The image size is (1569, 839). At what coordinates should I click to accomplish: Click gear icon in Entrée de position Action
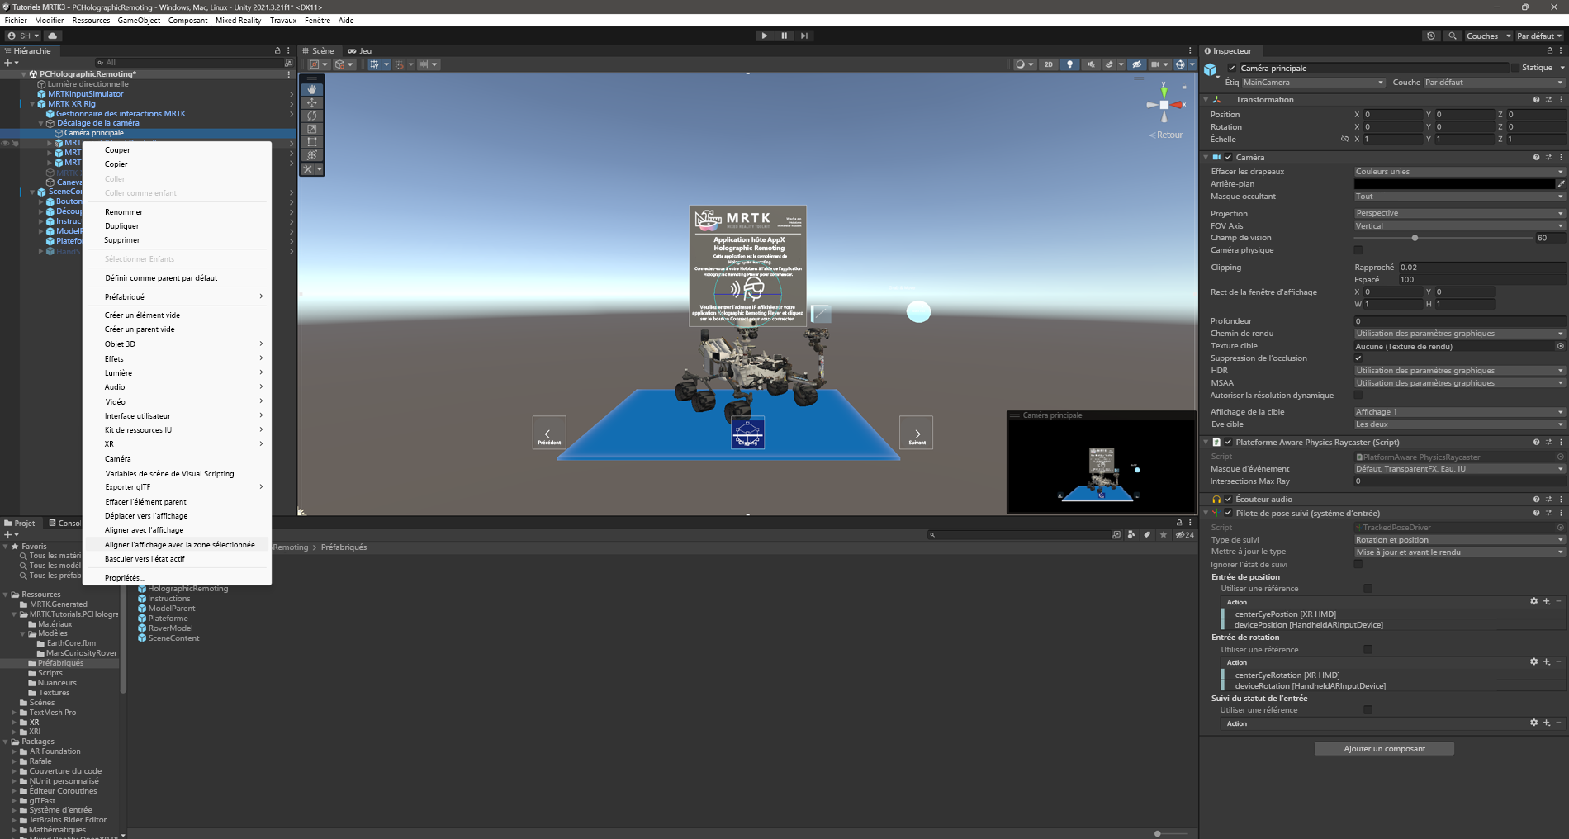[x=1533, y=601]
